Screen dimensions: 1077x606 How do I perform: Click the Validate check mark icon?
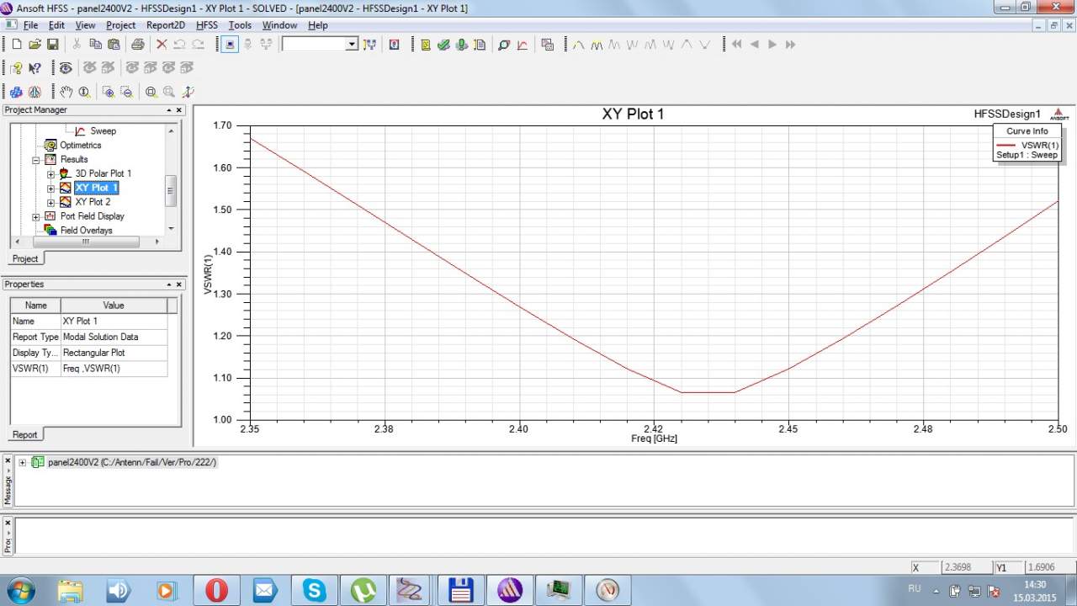(443, 45)
